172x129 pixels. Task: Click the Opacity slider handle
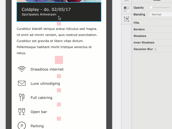click(x=151, y=7)
